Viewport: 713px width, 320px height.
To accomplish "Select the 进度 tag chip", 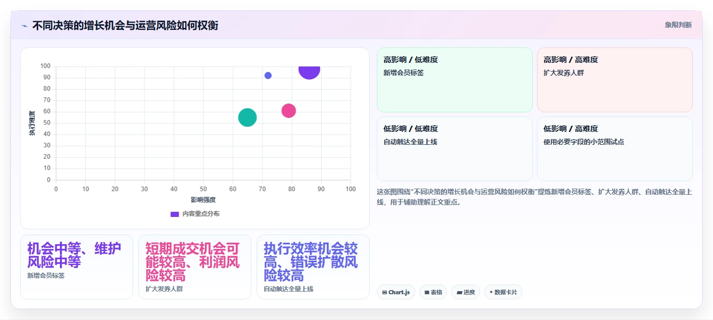I will tap(466, 292).
